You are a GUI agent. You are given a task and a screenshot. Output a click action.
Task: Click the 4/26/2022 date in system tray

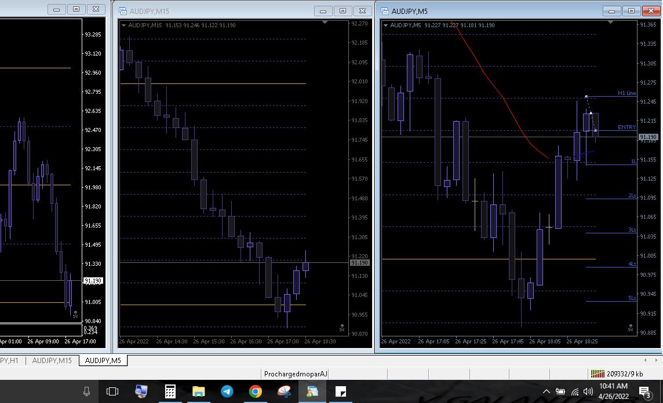click(x=614, y=397)
